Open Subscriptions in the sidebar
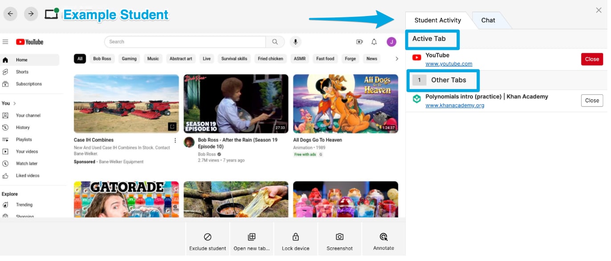This screenshot has width=611, height=261. click(30, 84)
